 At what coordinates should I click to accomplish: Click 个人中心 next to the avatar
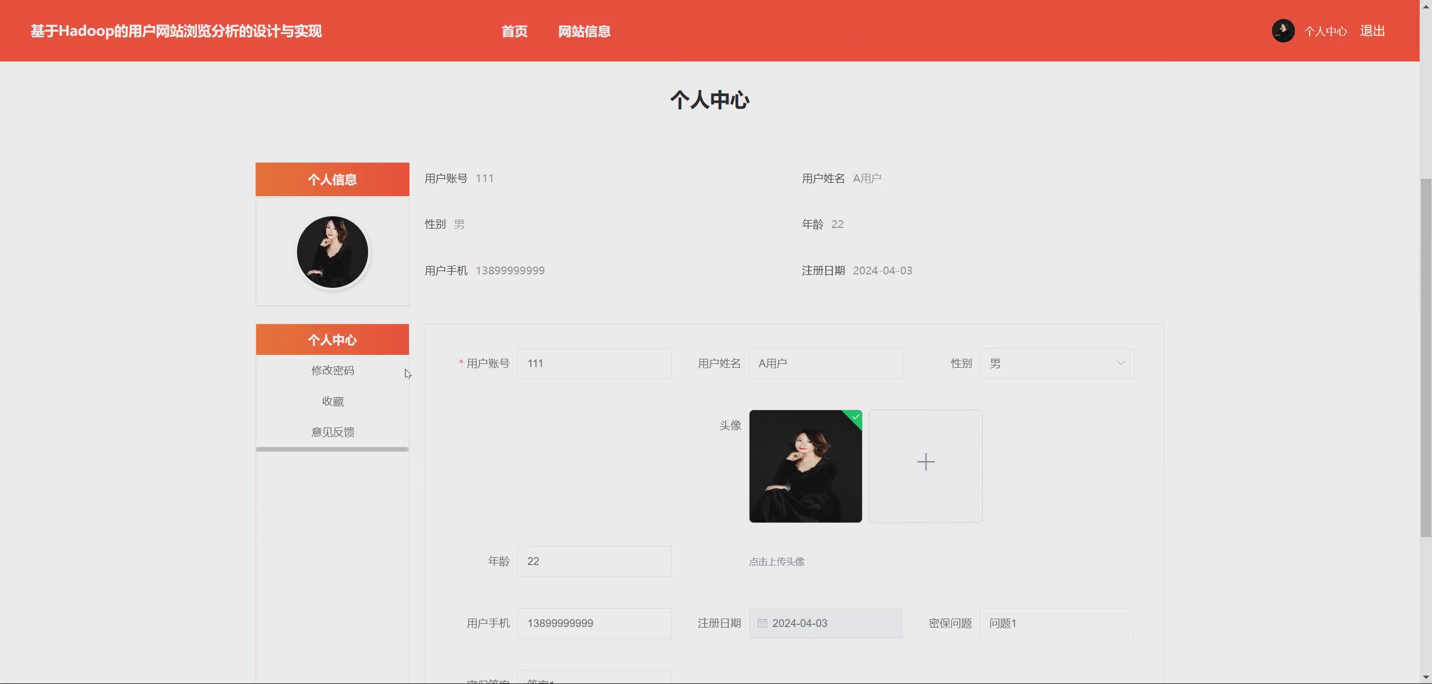[x=1326, y=31]
